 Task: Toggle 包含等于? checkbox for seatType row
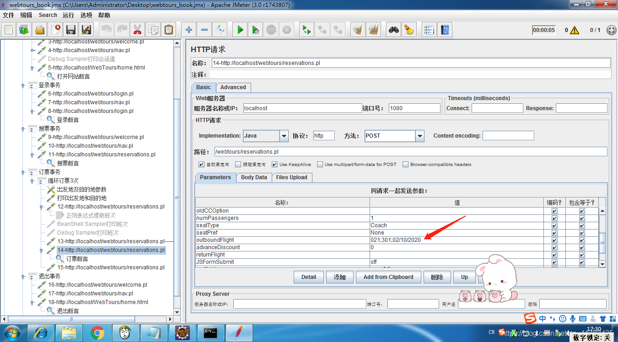click(x=582, y=225)
